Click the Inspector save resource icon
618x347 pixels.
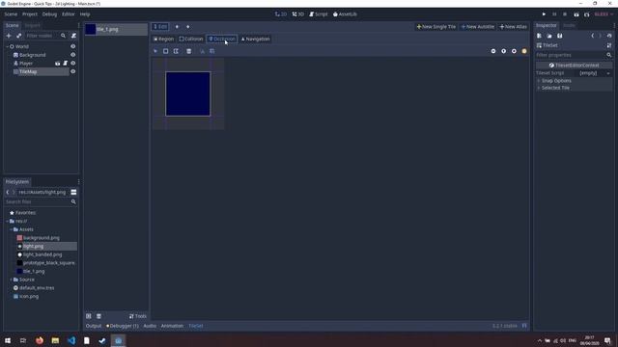coord(559,36)
